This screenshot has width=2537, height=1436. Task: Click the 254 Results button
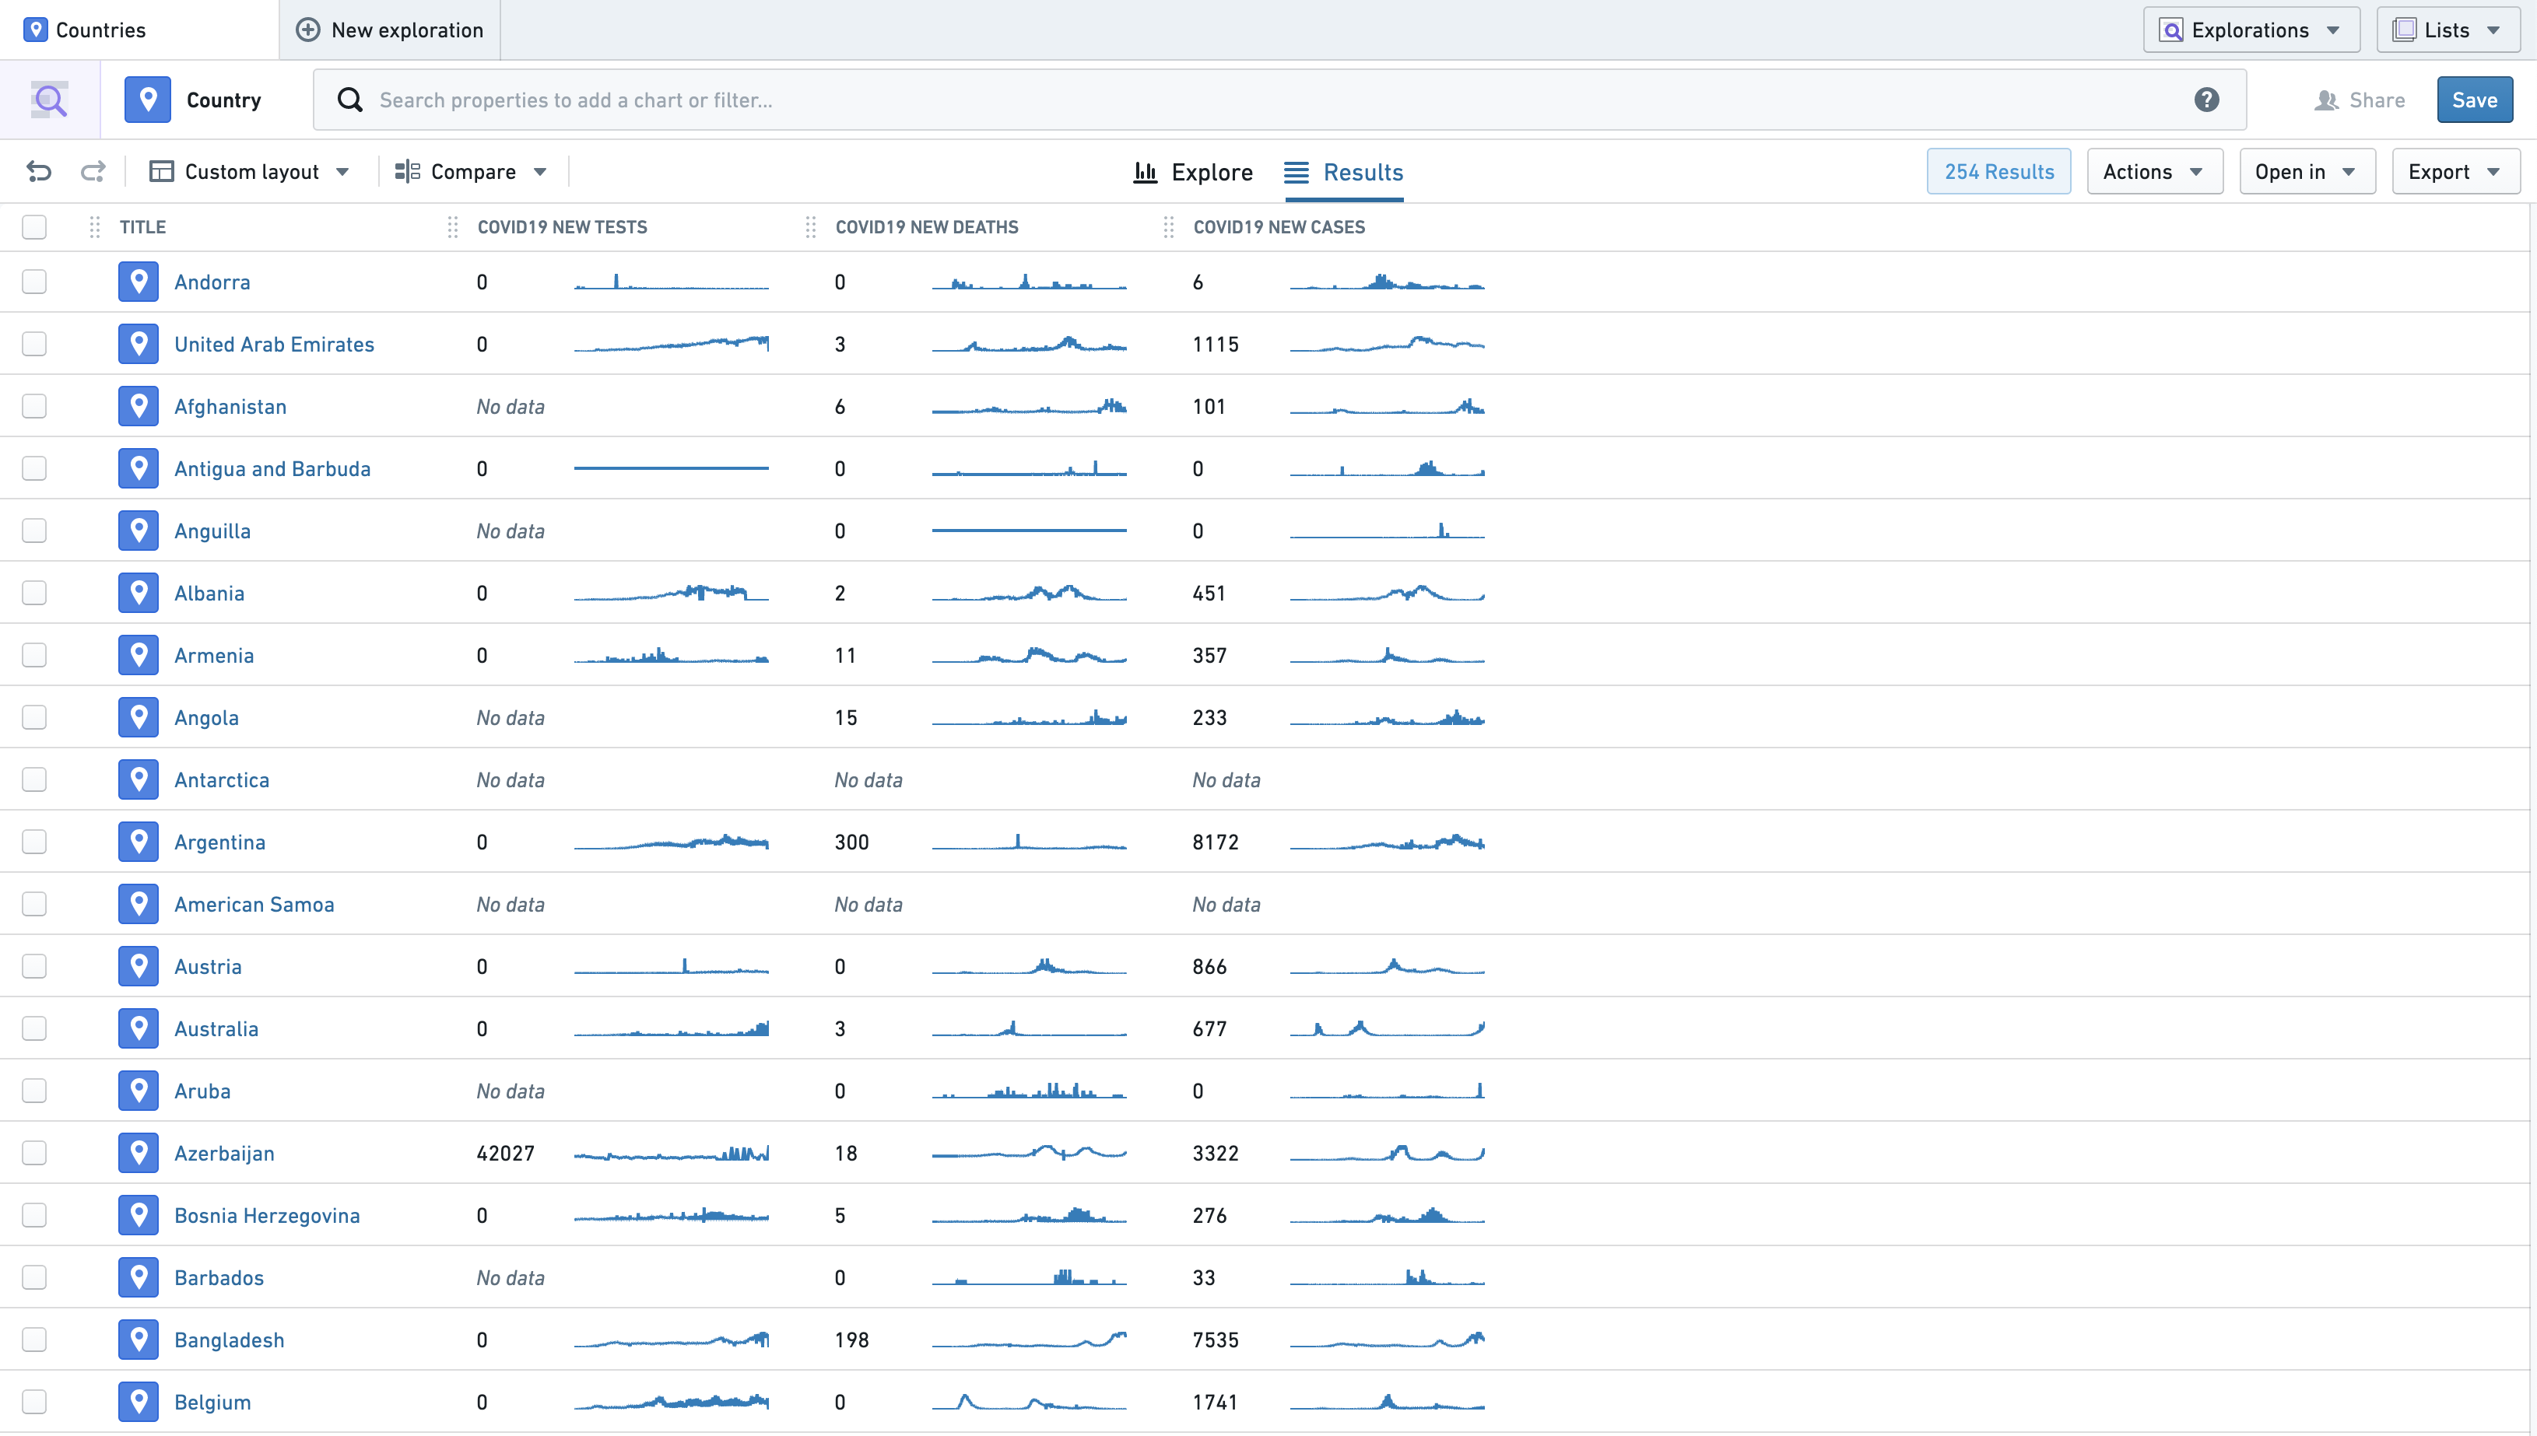(x=1998, y=172)
